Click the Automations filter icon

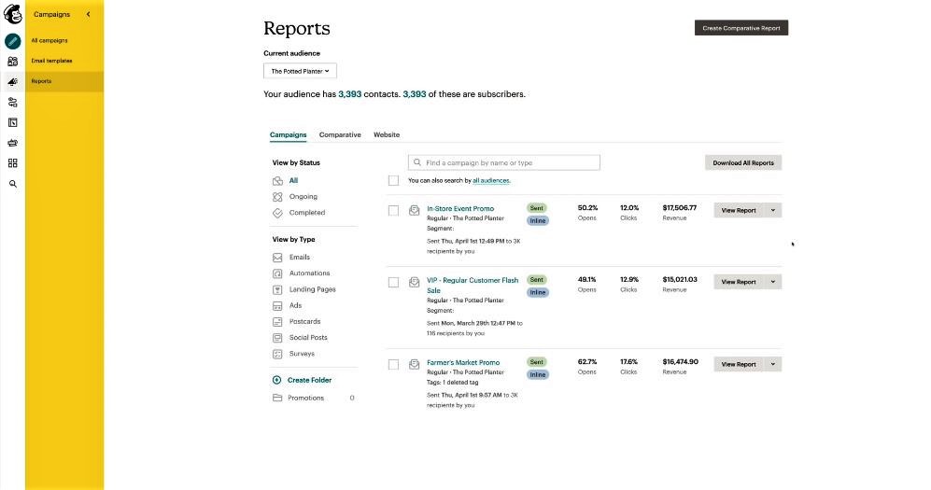tap(277, 273)
